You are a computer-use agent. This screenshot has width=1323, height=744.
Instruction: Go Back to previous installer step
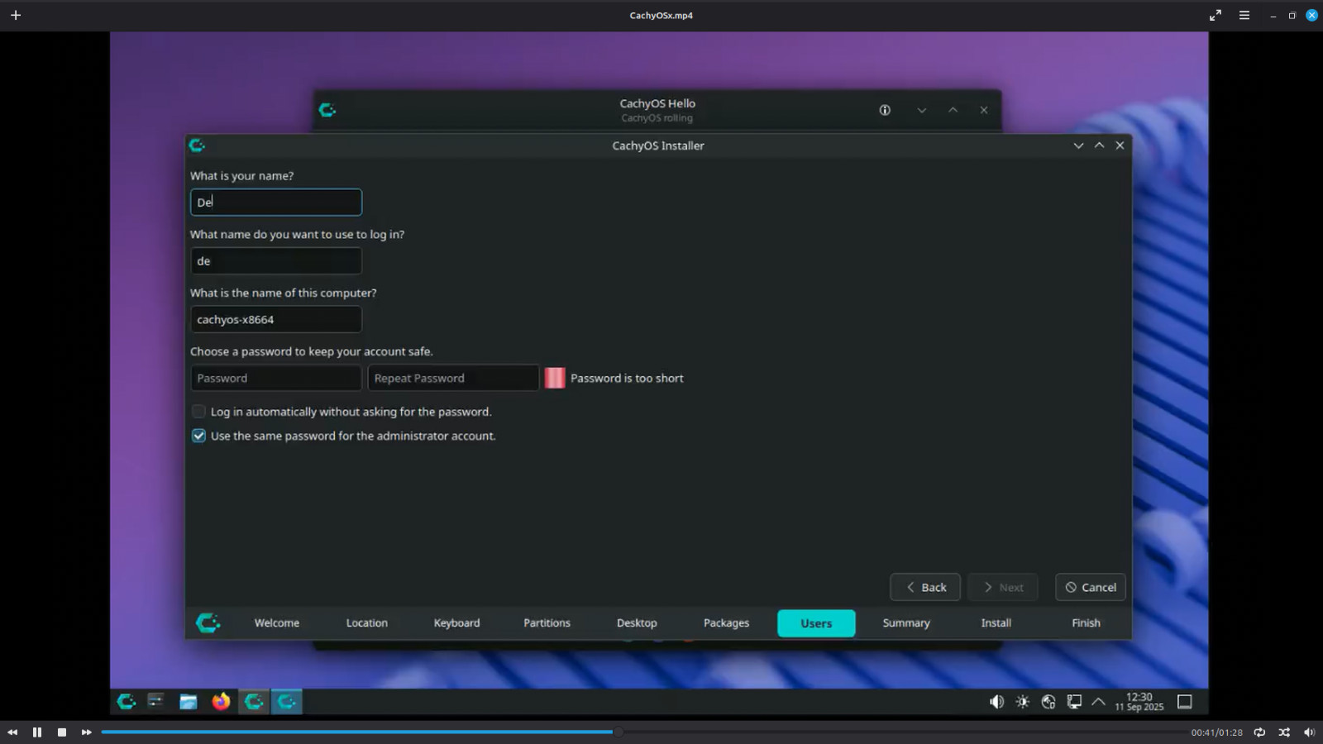(925, 588)
